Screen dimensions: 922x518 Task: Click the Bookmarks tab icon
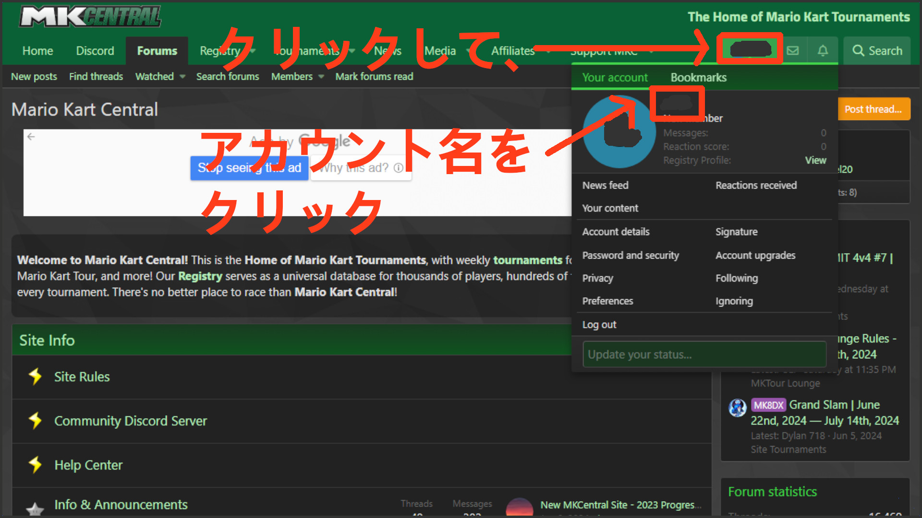(697, 77)
